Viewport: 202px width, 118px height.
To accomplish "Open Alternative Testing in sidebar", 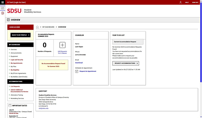I will pos(17,95).
